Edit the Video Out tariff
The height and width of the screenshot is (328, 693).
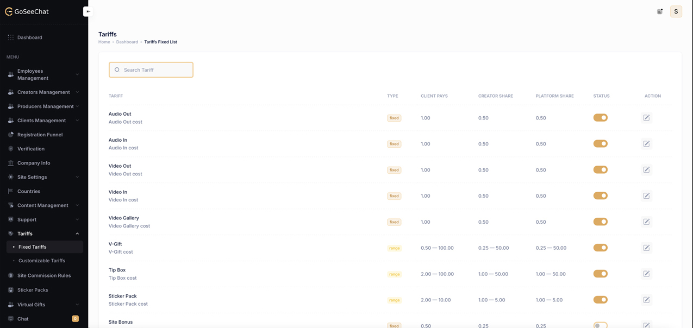click(646, 170)
